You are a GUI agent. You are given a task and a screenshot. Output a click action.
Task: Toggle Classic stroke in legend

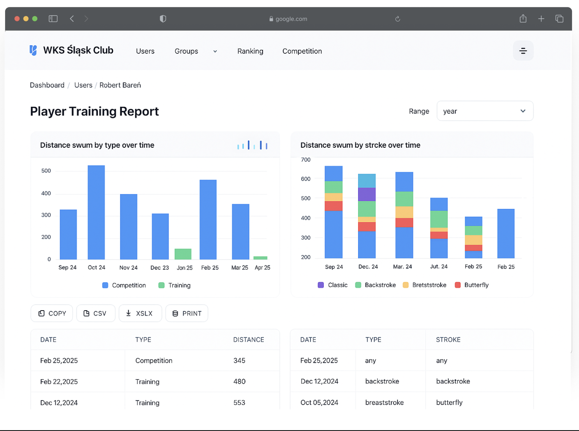click(x=333, y=285)
